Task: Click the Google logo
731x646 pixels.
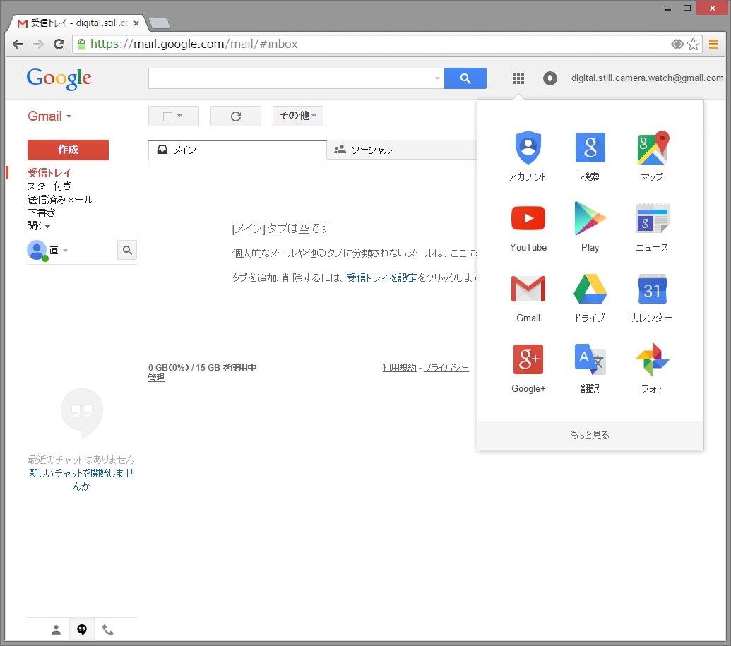Action: coord(59,78)
